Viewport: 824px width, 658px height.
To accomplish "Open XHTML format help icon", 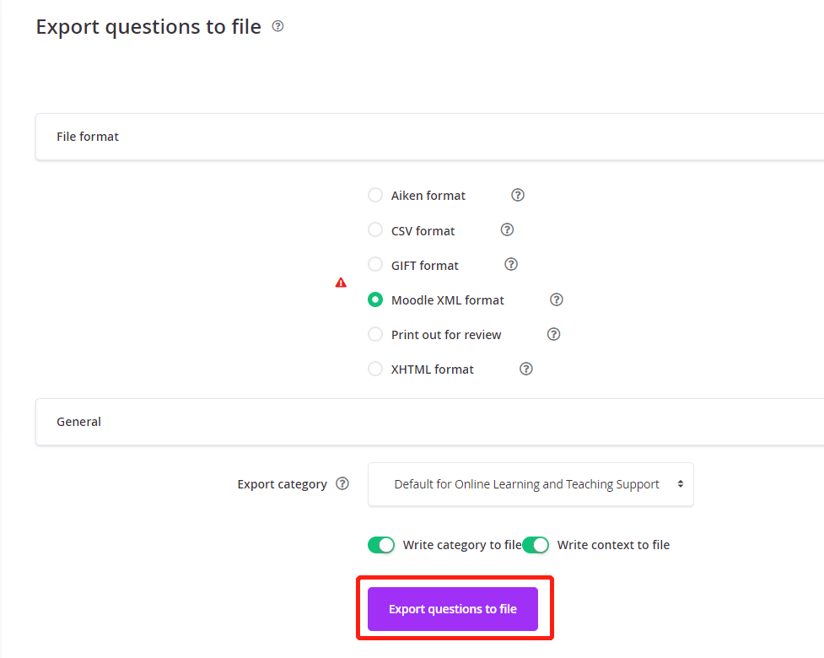I will pos(526,369).
